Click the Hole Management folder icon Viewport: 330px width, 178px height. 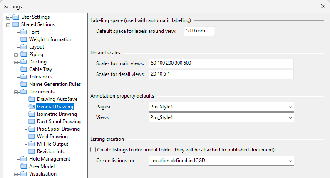pos(24,159)
